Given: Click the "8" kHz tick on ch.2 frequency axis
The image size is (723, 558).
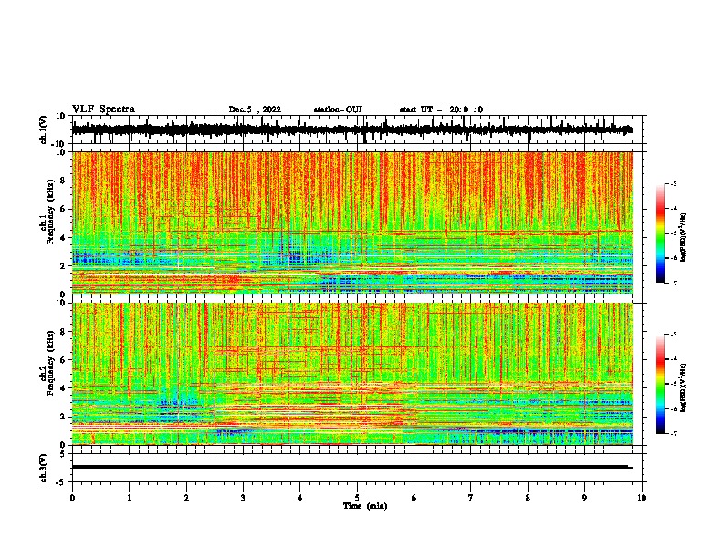Looking at the screenshot, I should [x=63, y=332].
